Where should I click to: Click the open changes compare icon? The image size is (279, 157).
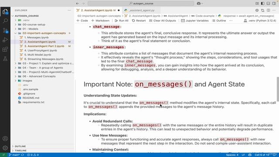(262, 10)
